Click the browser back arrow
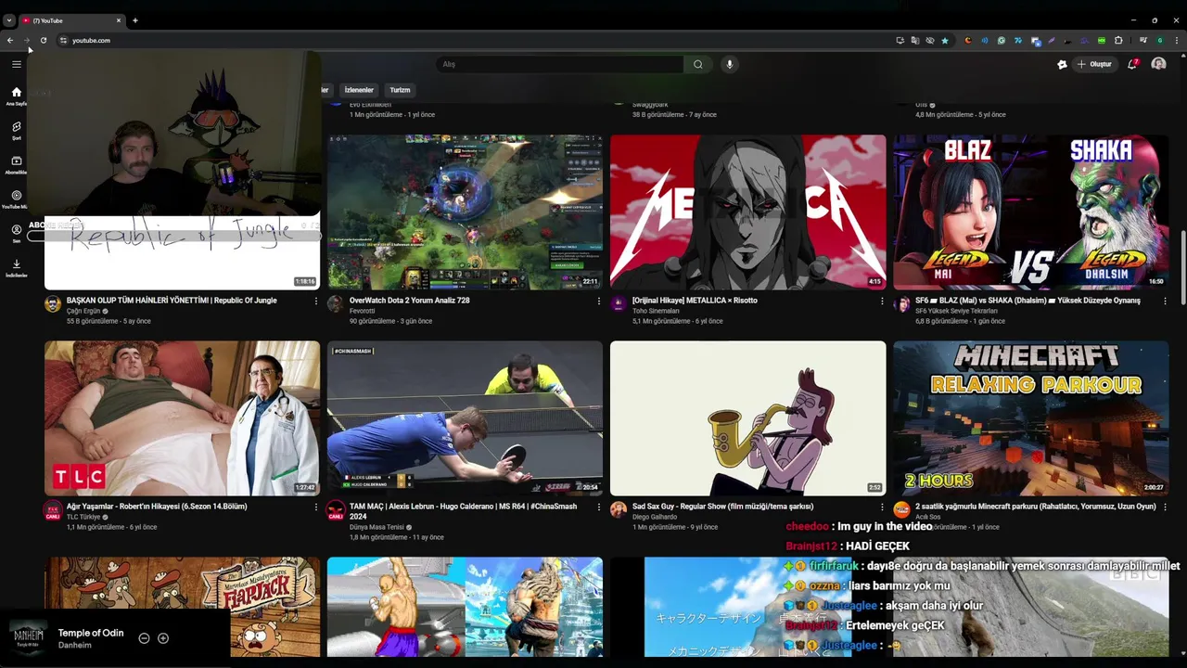Viewport: 1187px width, 668px height. (x=10, y=40)
